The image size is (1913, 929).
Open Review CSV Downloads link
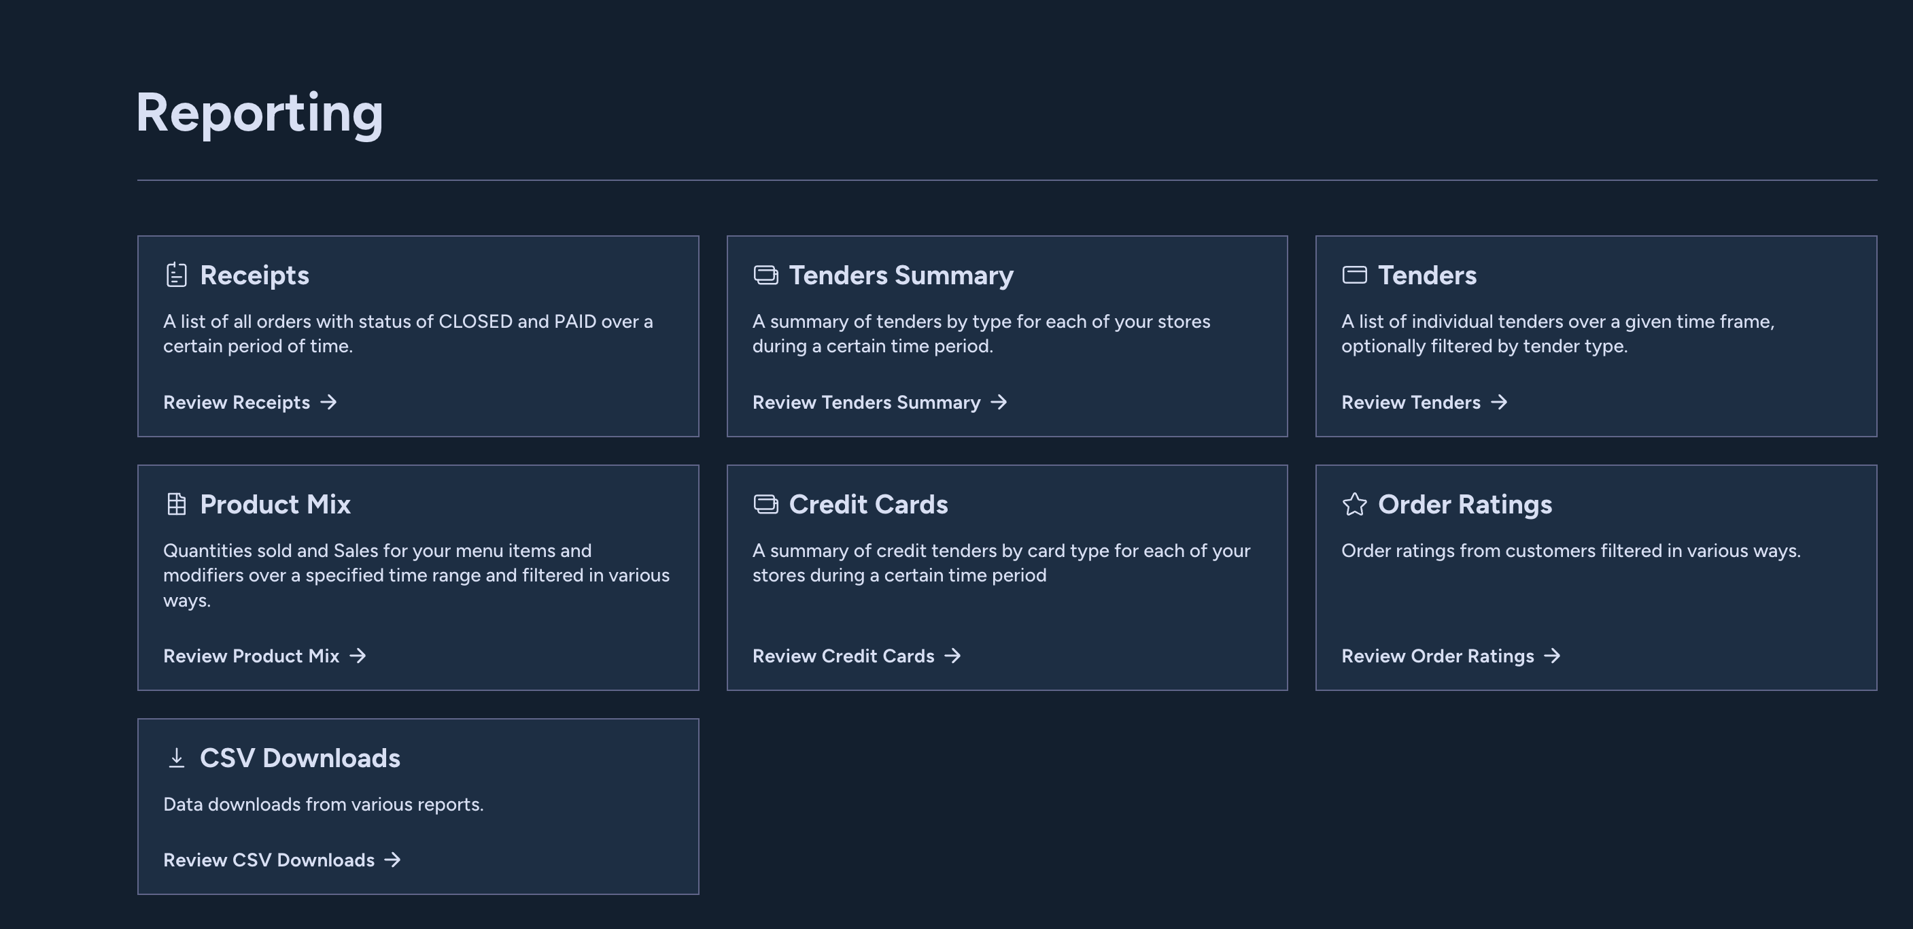(269, 860)
